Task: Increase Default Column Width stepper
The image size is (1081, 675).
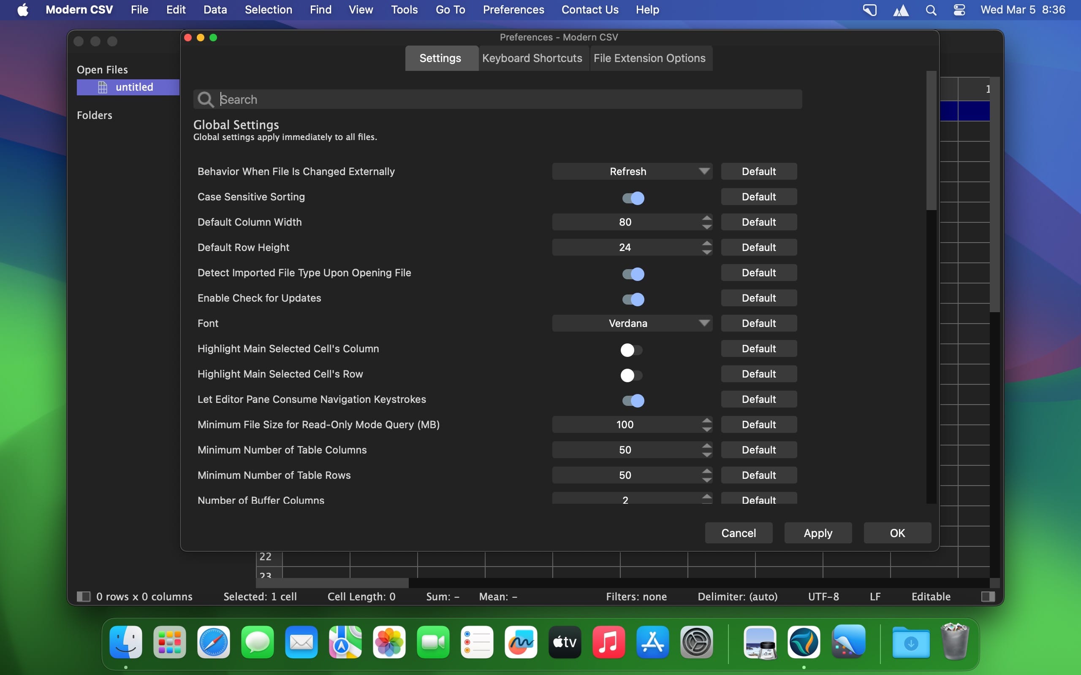Action: 707,218
